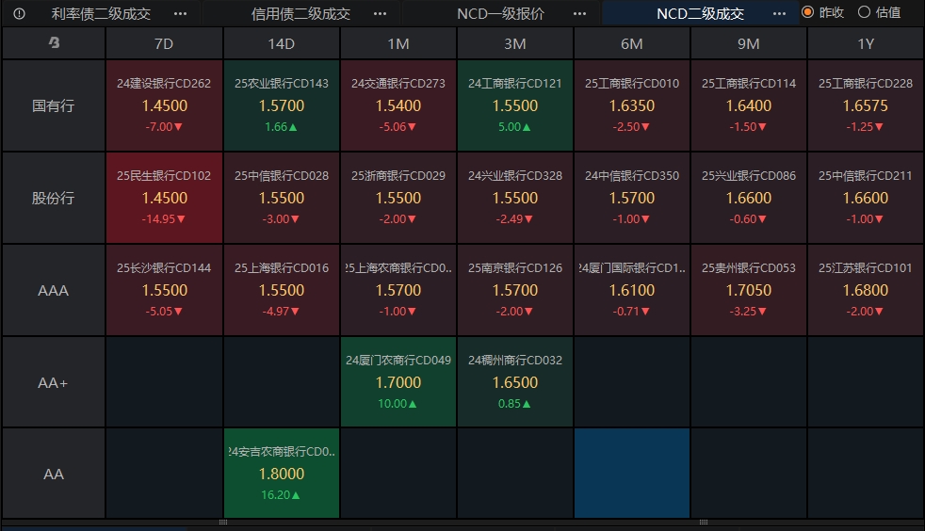This screenshot has height=531, width=925.
Task: Open the 25农业银行CD143 cell
Action: pos(282,105)
